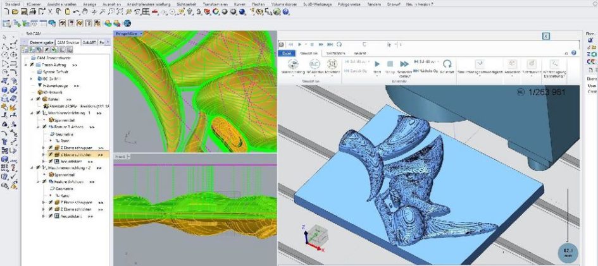Screen dimensions: 598x266
Task: Toggle checkbox next to Fräsen Auftrag
Action: 32,65
